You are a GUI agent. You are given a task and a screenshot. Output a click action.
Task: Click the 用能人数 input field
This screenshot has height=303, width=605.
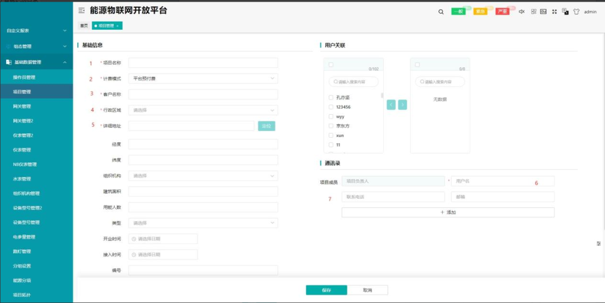203,207
